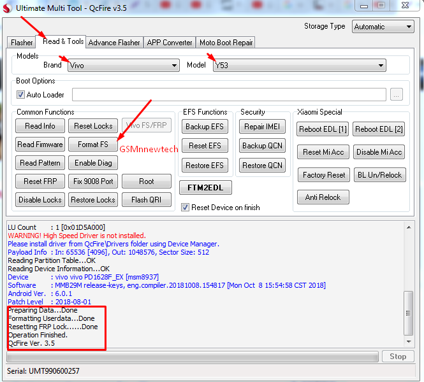Click the Fix 9008 Port button
This screenshot has height=382, width=424.
[93, 181]
